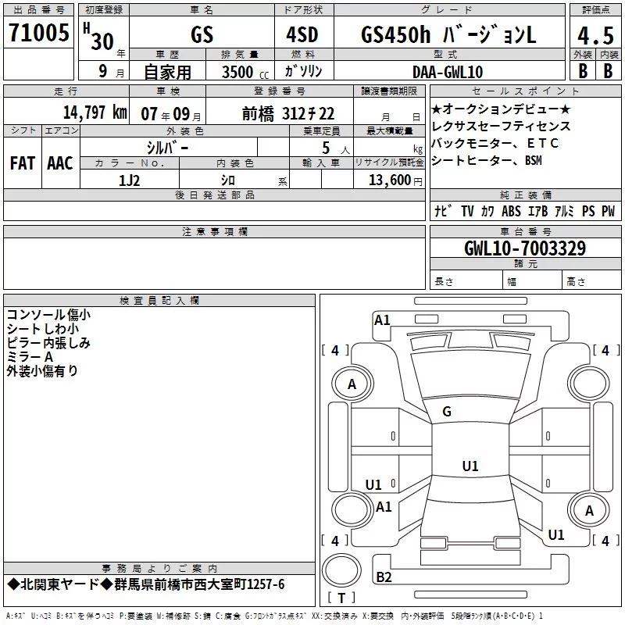
Task: Click registration number 前橋 312チ22
Action: 288,114
